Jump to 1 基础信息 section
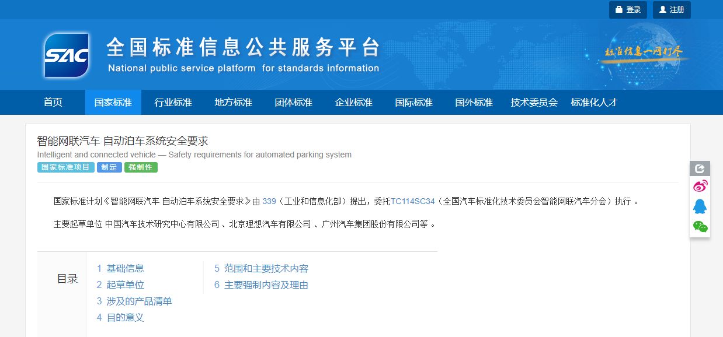This screenshot has height=337, width=723. coord(120,268)
